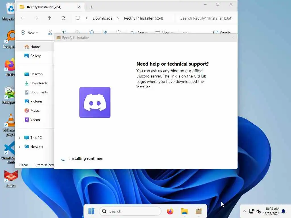The height and width of the screenshot is (218, 291).
Task: Expand the chevron after Downloads breadcrumb
Action: point(118,18)
